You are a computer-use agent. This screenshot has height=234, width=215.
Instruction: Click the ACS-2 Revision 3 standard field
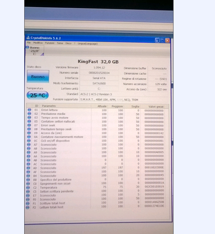point(124,94)
